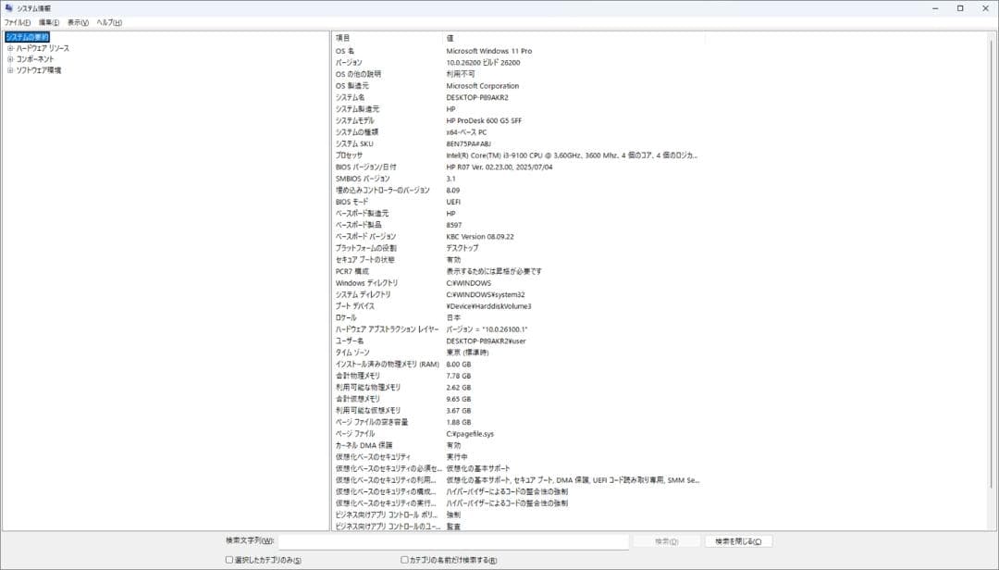Expand the ソフトウェア環境 tree node
Screen dimensions: 999x570
tap(10, 68)
